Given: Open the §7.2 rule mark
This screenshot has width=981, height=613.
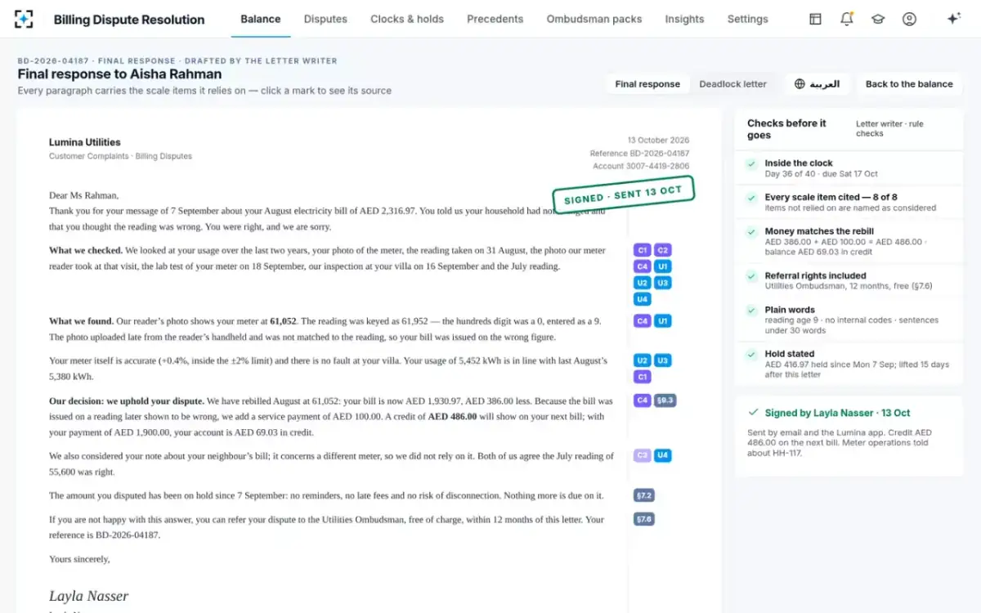Looking at the screenshot, I should [x=644, y=495].
